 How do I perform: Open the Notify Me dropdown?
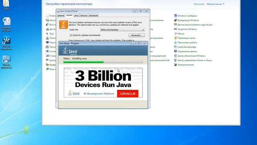coord(122,30)
